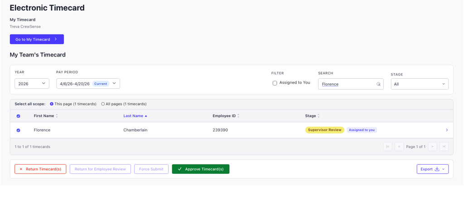Sort by Stage column arrows
Screen dimensions: 464x204
[x=319, y=116]
